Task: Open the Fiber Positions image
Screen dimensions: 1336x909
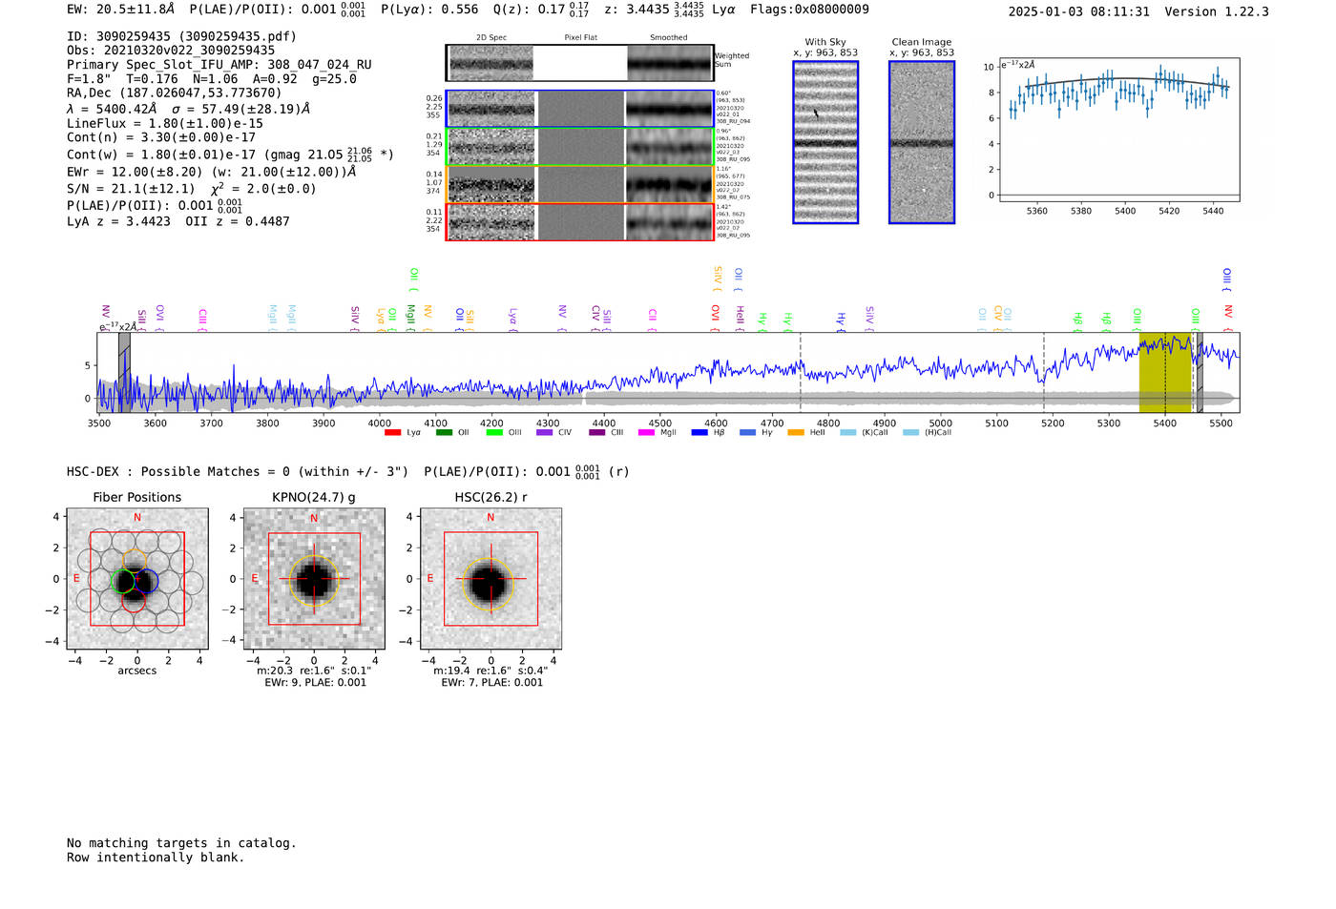Action: (137, 579)
